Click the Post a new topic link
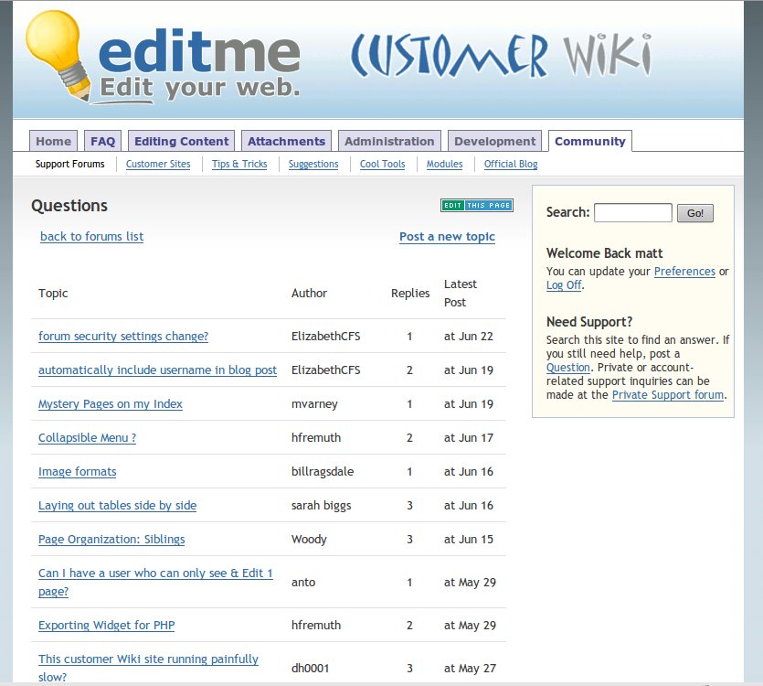Image resolution: width=763 pixels, height=686 pixels. (x=447, y=237)
